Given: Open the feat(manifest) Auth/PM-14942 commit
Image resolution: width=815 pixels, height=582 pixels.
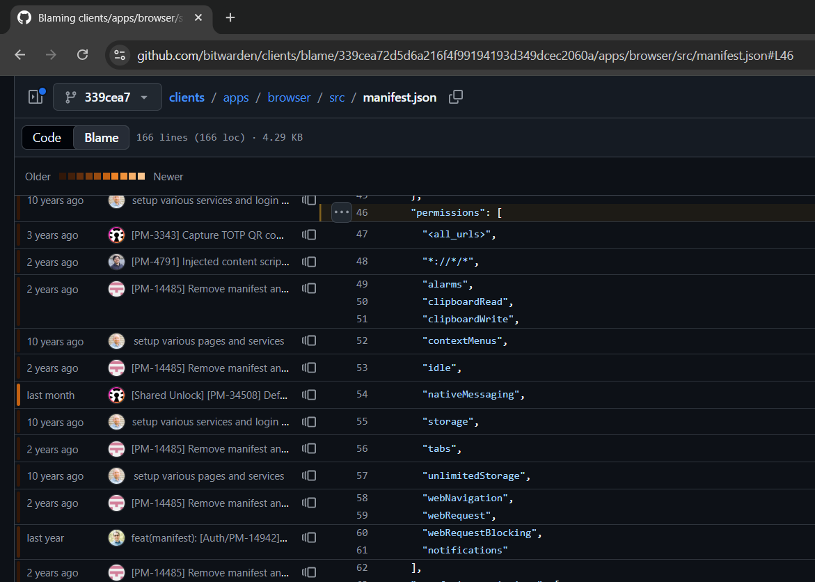Looking at the screenshot, I should (x=209, y=537).
